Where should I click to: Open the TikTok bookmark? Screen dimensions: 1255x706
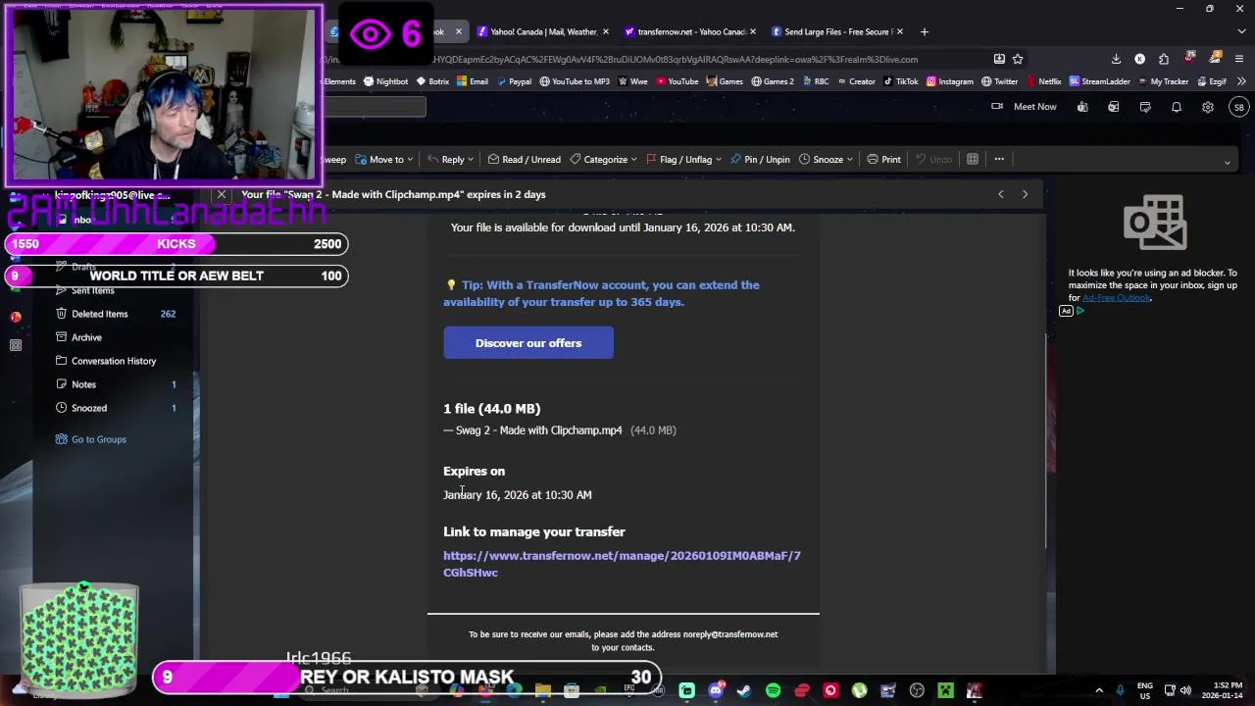[x=900, y=81]
